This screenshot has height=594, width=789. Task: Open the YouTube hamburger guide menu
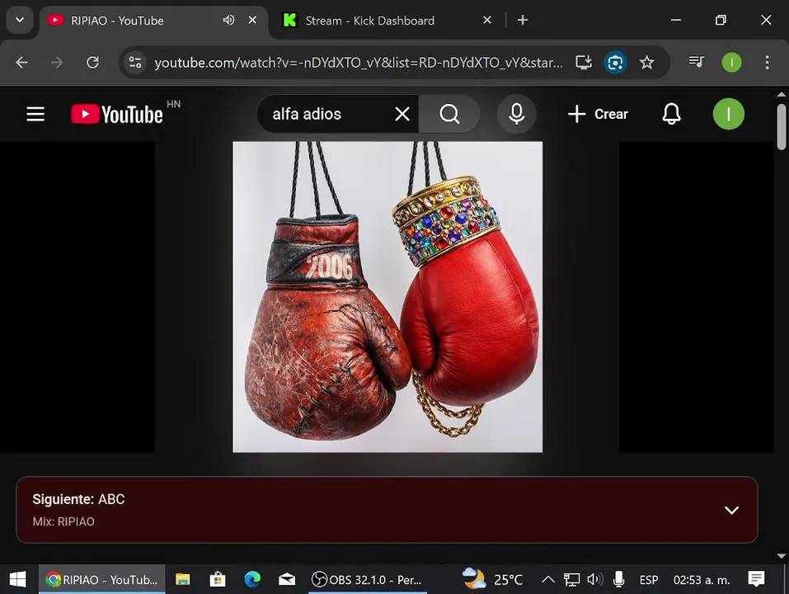point(35,115)
